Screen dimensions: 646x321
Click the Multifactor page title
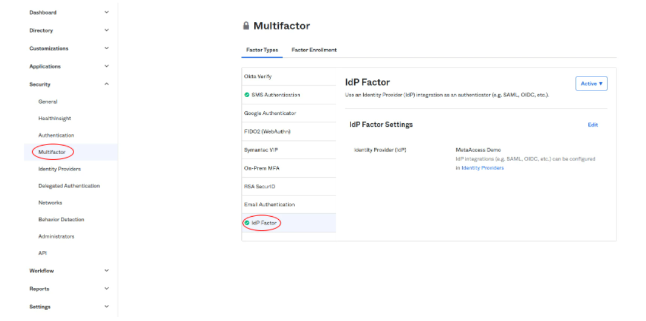[281, 26]
